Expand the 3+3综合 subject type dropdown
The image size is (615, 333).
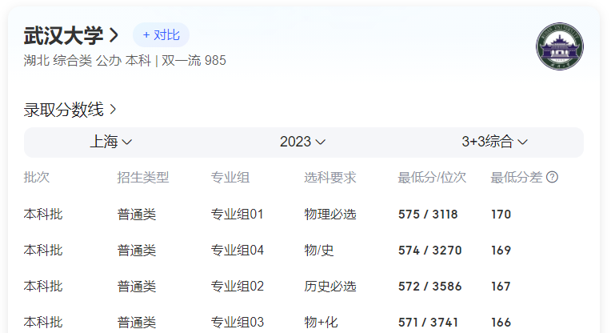[x=494, y=142]
